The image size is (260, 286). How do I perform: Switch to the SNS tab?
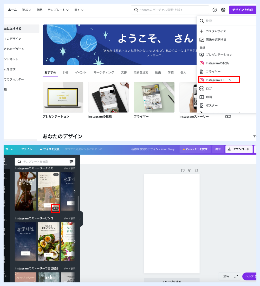click(x=66, y=72)
